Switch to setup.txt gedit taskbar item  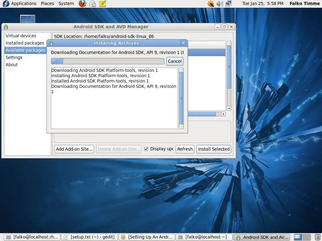click(x=90, y=237)
